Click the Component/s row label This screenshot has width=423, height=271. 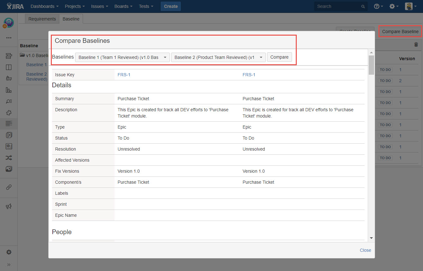coord(68,182)
